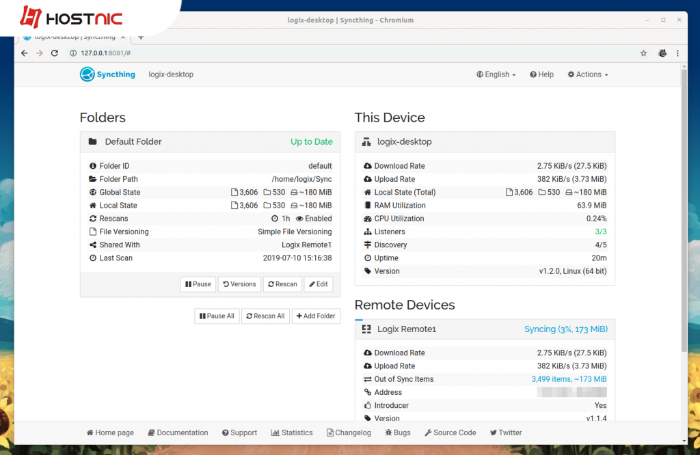Click version text v1.2.0, Linux (64 bit)
This screenshot has height=455, width=700.
pyautogui.click(x=573, y=271)
